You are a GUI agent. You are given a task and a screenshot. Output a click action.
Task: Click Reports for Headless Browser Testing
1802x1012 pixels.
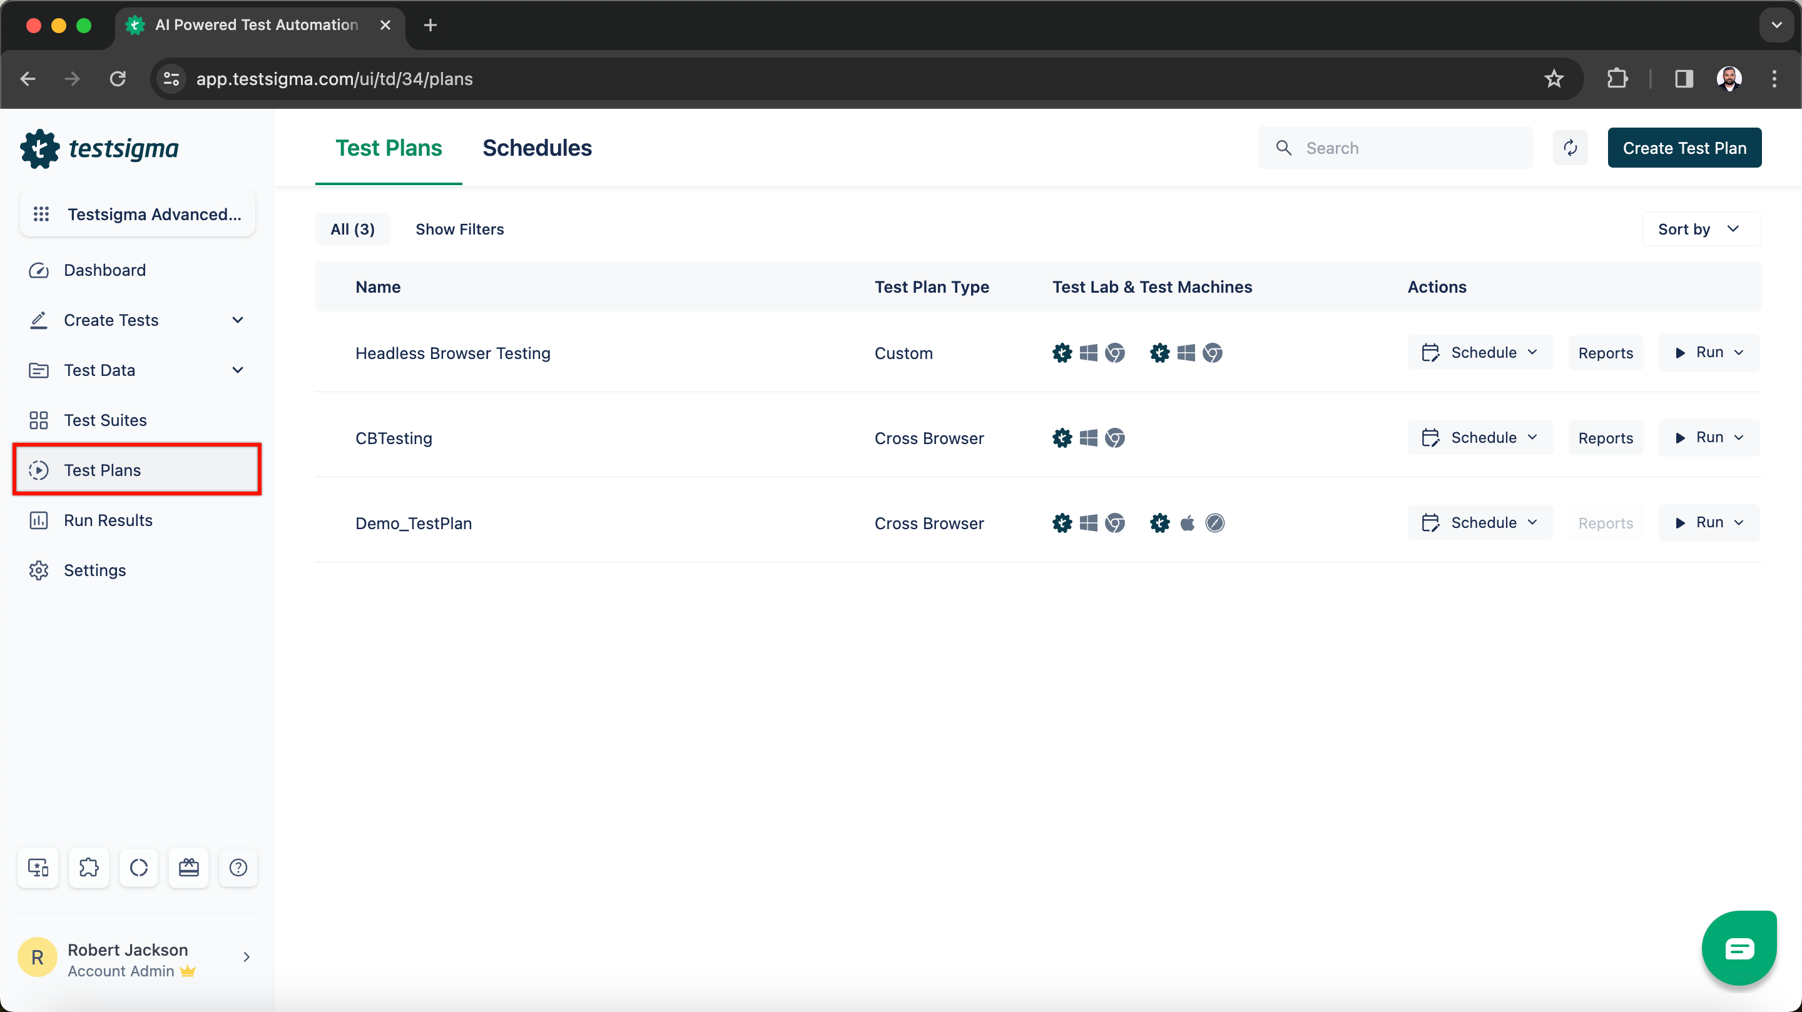(x=1606, y=353)
